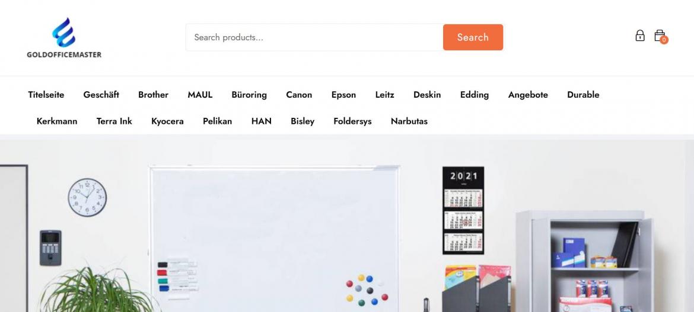Open the Titelseite menu item
694x312 pixels.
pos(46,95)
